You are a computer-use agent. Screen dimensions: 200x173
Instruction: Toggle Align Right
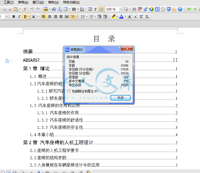55,17
